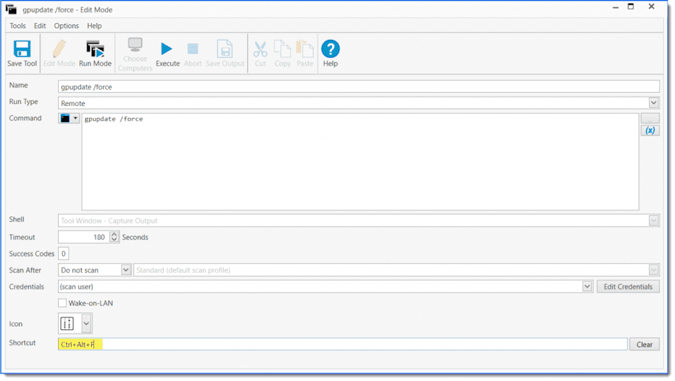Expand the Run Type dropdown
Image resolution: width=675 pixels, height=381 pixels.
click(653, 102)
